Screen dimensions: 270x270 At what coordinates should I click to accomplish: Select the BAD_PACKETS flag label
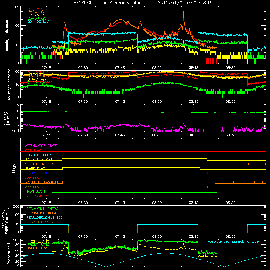point(37,196)
